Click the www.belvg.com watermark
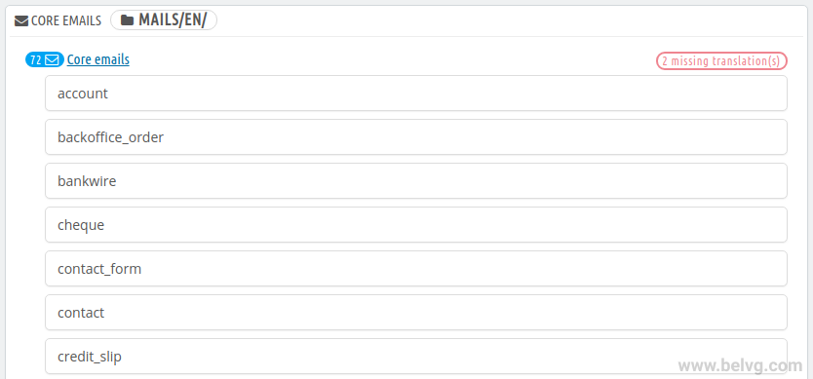 tap(741, 365)
